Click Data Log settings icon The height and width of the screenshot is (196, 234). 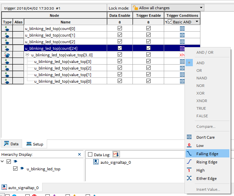(x=116, y=154)
